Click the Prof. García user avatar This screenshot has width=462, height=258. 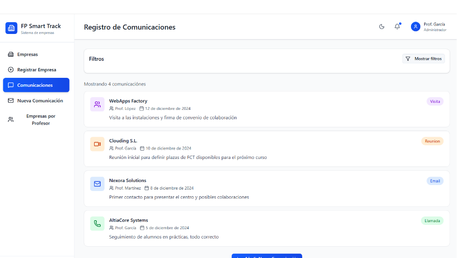point(415,27)
